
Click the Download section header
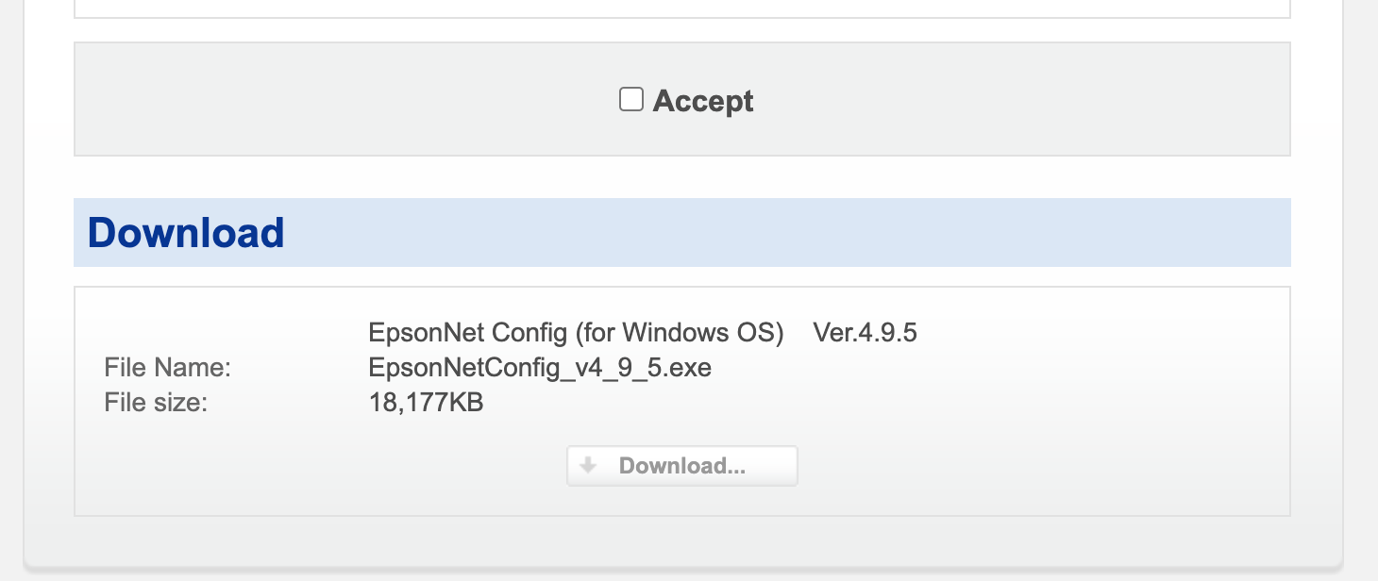(185, 232)
